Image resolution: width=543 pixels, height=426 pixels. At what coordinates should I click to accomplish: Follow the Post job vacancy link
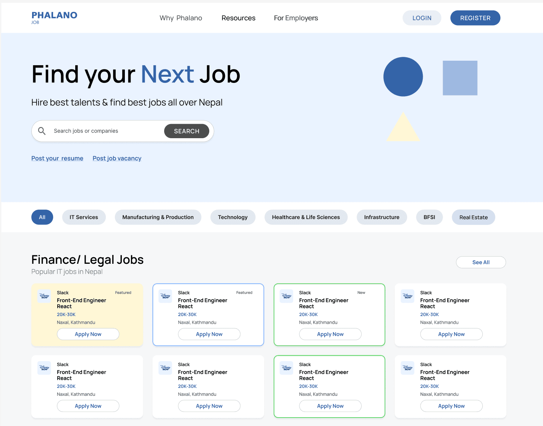pos(117,158)
